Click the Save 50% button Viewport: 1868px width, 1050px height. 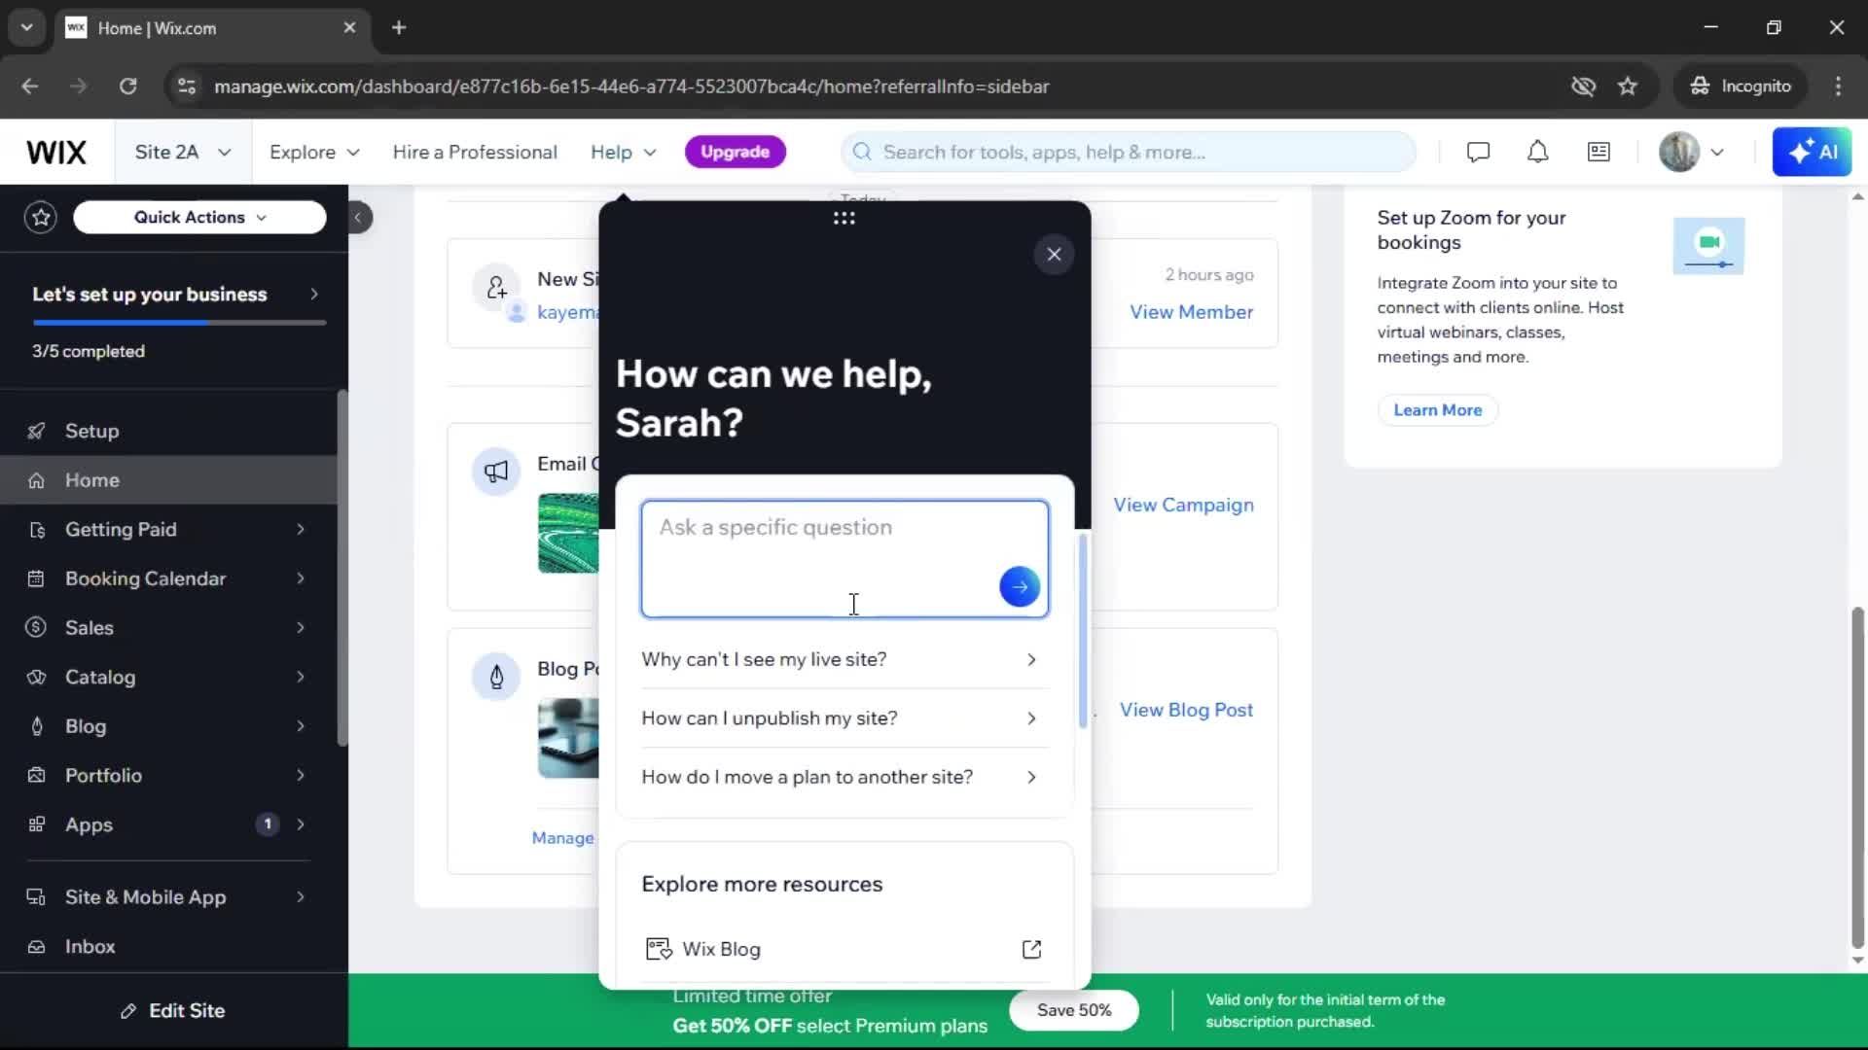pyautogui.click(x=1073, y=1010)
